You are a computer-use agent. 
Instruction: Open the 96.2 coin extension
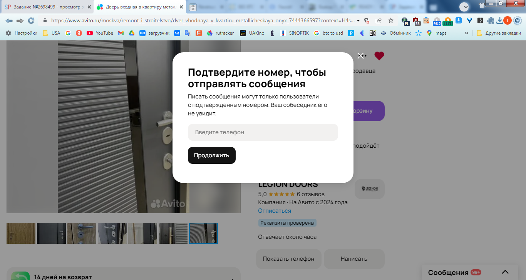click(x=437, y=21)
